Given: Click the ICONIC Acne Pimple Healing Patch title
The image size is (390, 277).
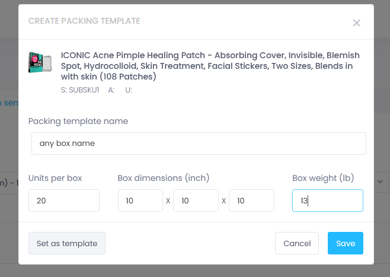Looking at the screenshot, I should pos(210,66).
